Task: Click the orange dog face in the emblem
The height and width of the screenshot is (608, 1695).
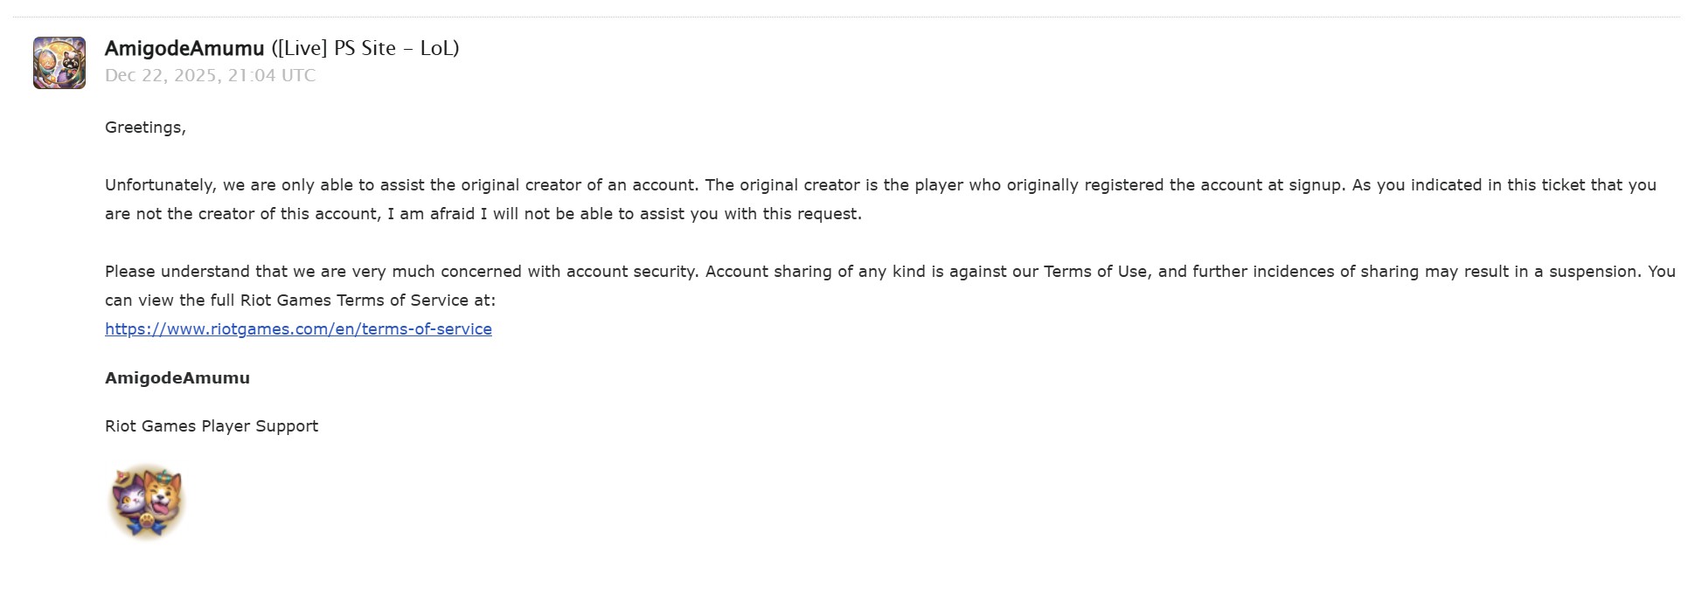Action: tap(163, 494)
